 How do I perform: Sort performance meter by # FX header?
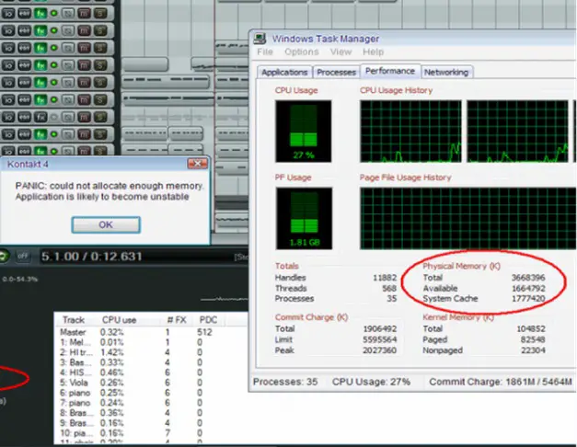(x=177, y=320)
